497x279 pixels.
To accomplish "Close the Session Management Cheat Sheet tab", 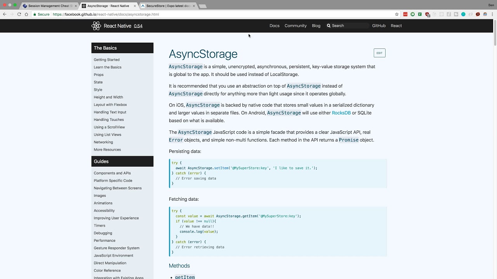I will (x=76, y=6).
